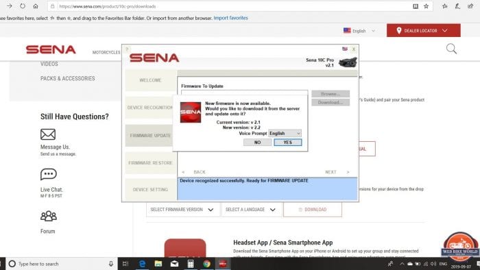Click the red Download button on webpage
Screen dimensions: 480x270
click(x=313, y=210)
